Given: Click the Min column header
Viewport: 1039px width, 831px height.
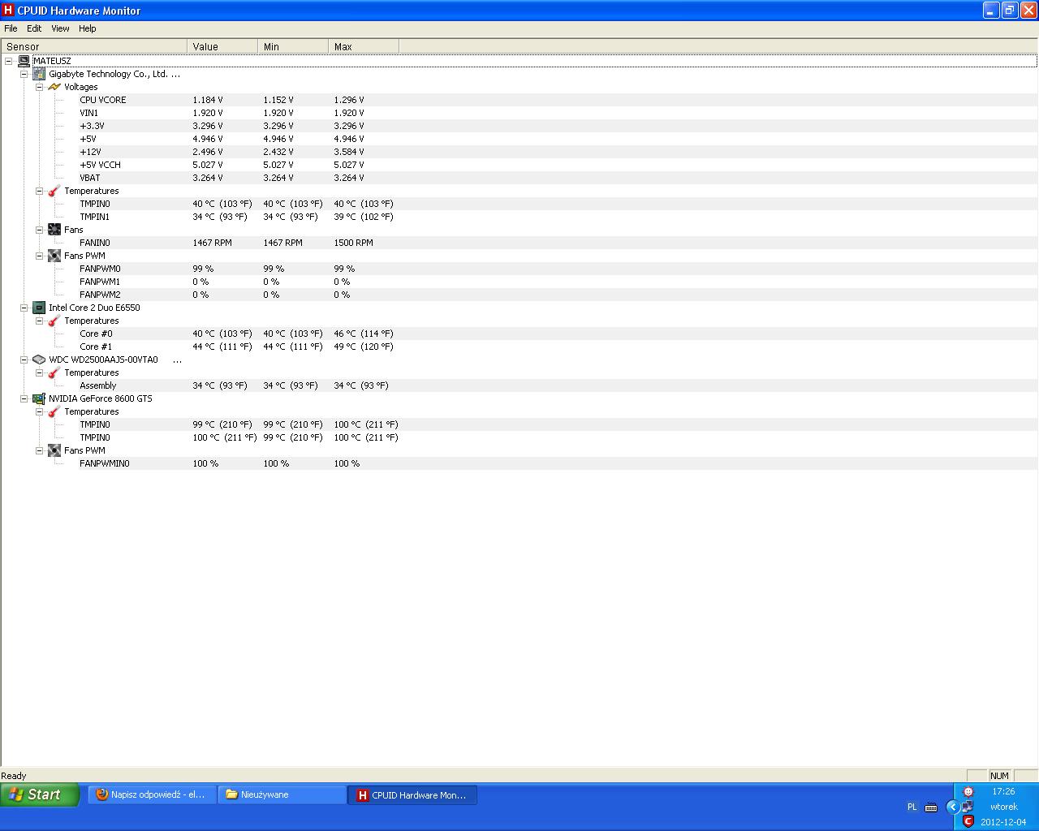Looking at the screenshot, I should click(293, 47).
